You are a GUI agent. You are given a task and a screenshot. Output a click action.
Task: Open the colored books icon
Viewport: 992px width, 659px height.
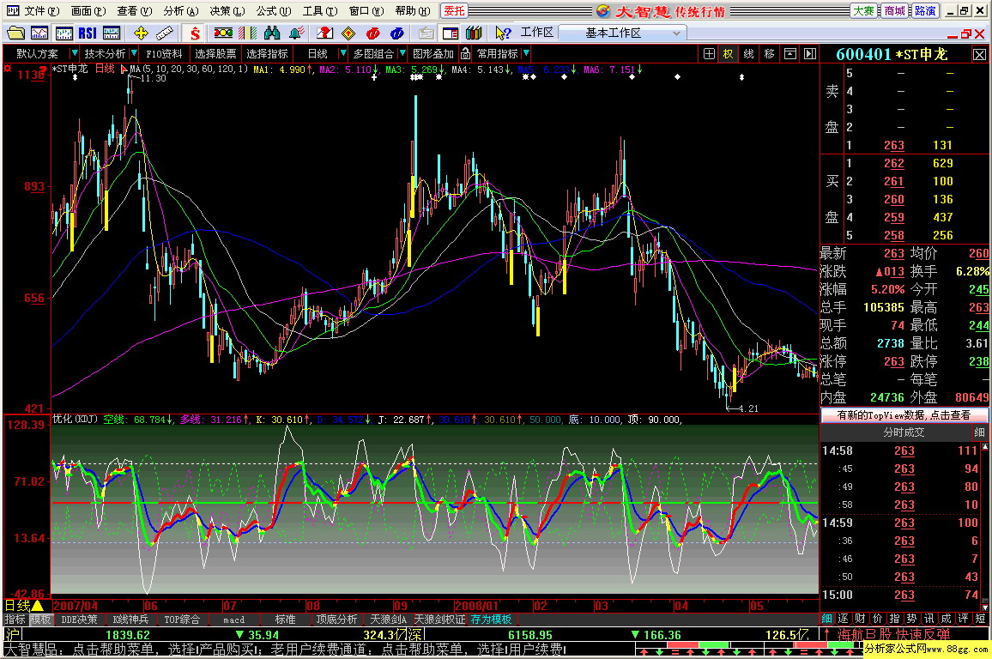click(474, 33)
